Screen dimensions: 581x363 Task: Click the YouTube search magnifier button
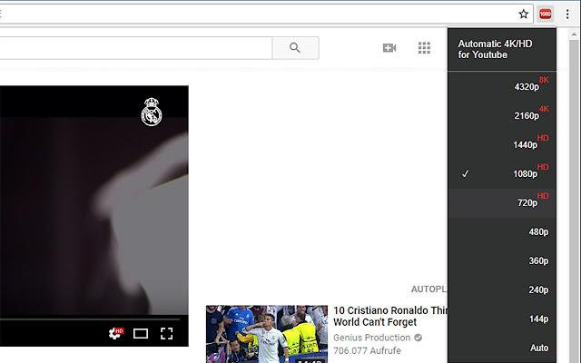[295, 48]
